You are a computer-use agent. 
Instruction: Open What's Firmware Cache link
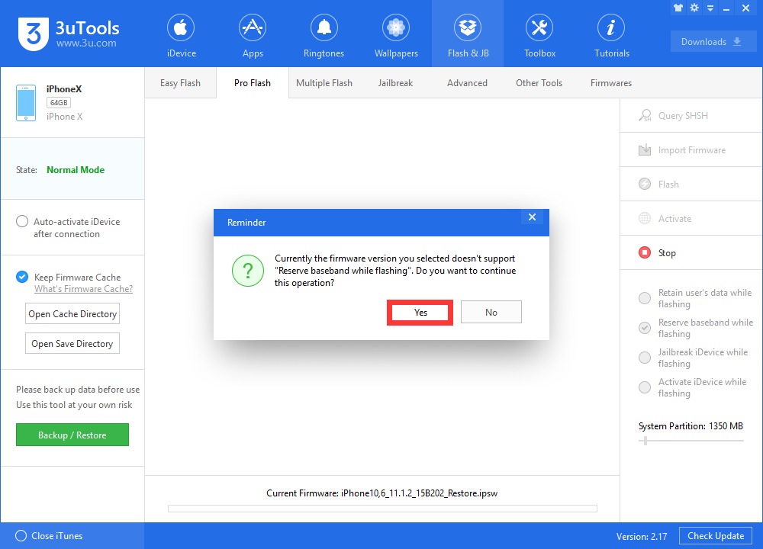pos(83,289)
